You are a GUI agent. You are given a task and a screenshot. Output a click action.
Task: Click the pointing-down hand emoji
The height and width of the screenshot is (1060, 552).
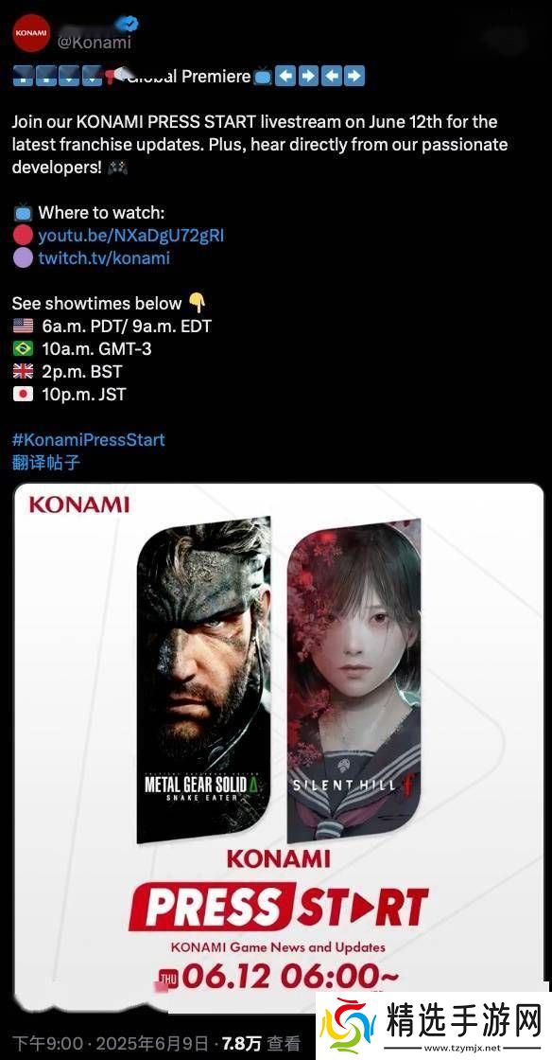click(x=197, y=302)
